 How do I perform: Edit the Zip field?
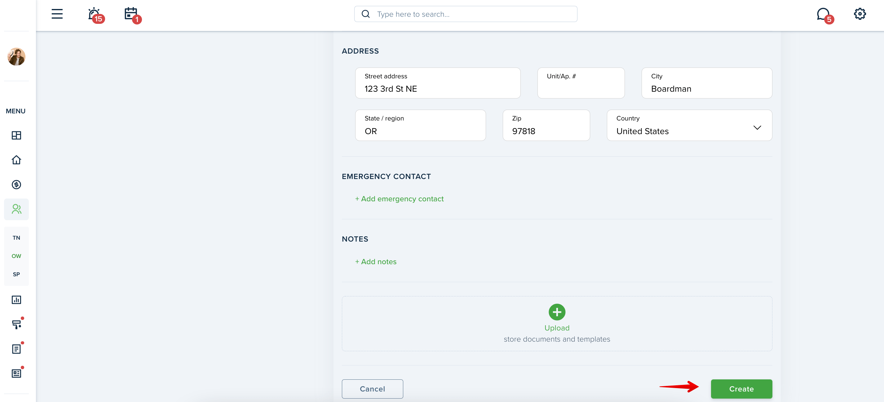click(x=546, y=125)
